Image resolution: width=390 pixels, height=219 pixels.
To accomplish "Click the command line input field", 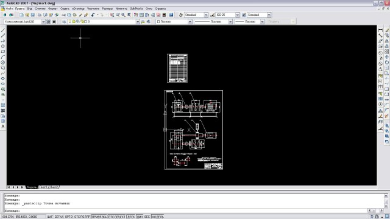I will coord(185,210).
